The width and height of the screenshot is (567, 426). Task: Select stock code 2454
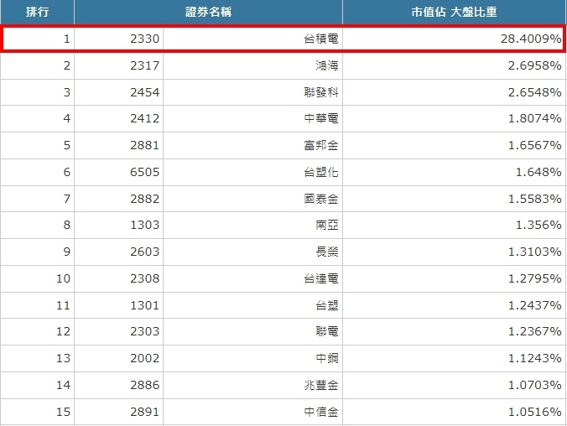pyautogui.click(x=144, y=92)
